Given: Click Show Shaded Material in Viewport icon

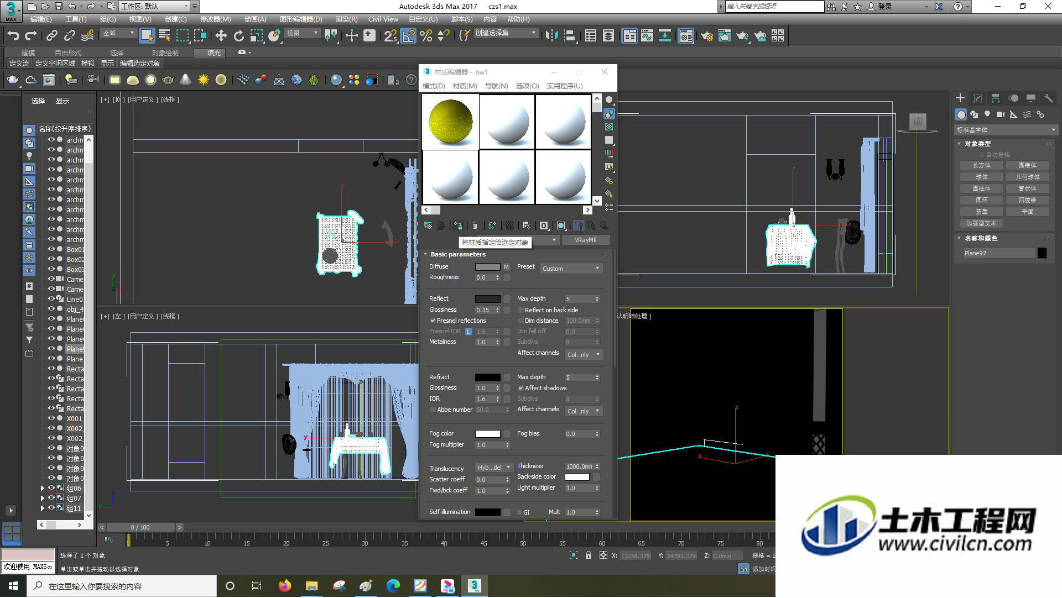Looking at the screenshot, I should 561,225.
